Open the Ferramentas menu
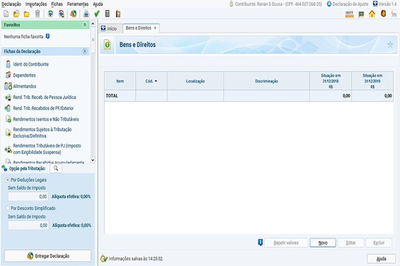Screen dimensions: 400x266 78,4
